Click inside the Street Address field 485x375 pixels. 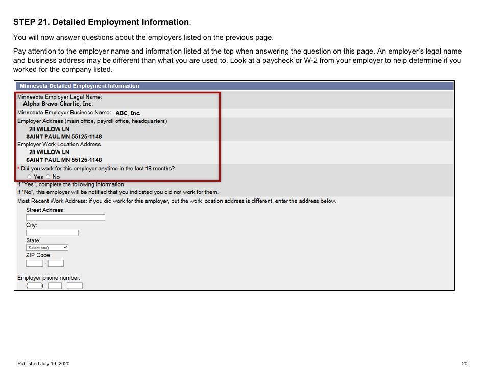(65, 217)
